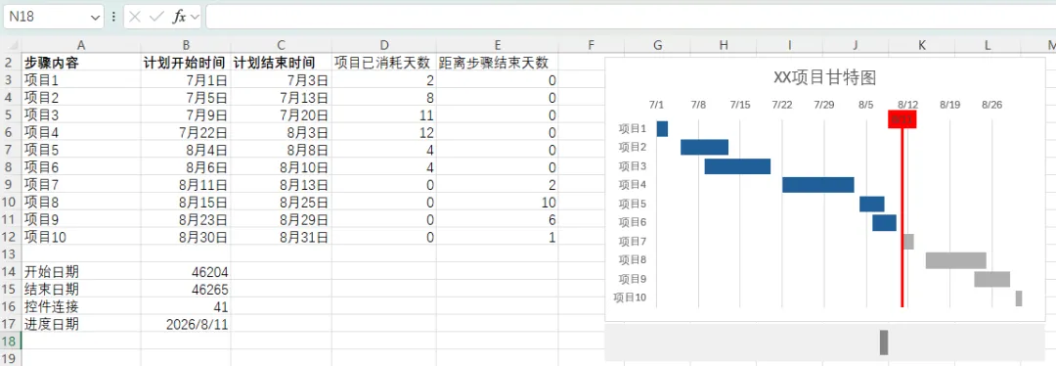Image resolution: width=1056 pixels, height=366 pixels.
Task: Click the red vertical progress line
Action: click(902, 217)
